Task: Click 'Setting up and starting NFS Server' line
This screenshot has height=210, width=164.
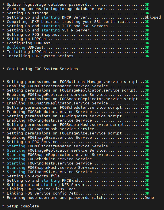Action: (76, 185)
